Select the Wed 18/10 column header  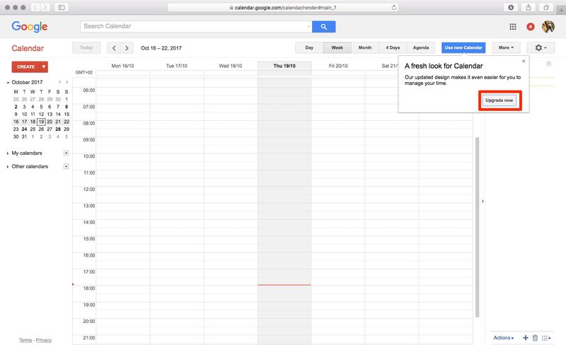231,66
